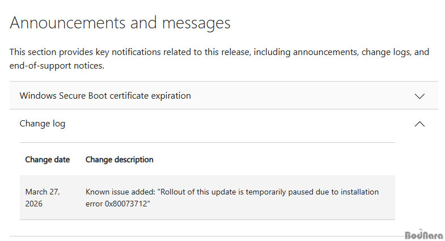Click the Change log title text
Image resolution: width=445 pixels, height=241 pixels.
(43, 124)
